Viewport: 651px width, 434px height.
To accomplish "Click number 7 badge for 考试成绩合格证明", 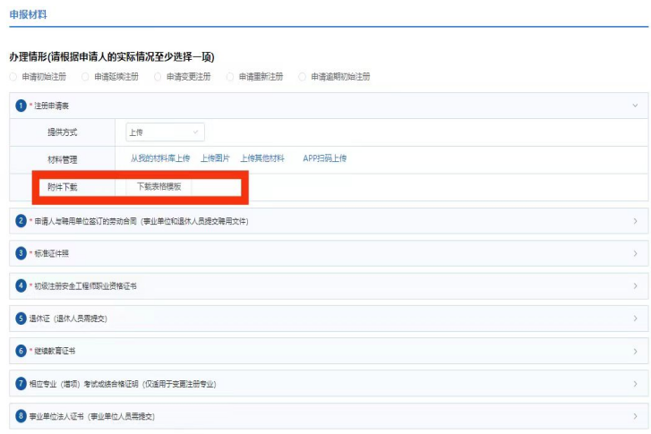I will click(x=21, y=383).
